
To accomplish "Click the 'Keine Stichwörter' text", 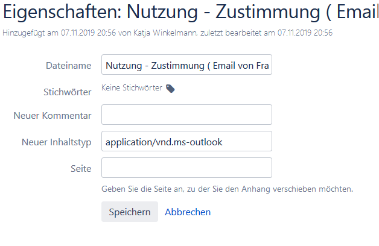I will click(132, 87).
